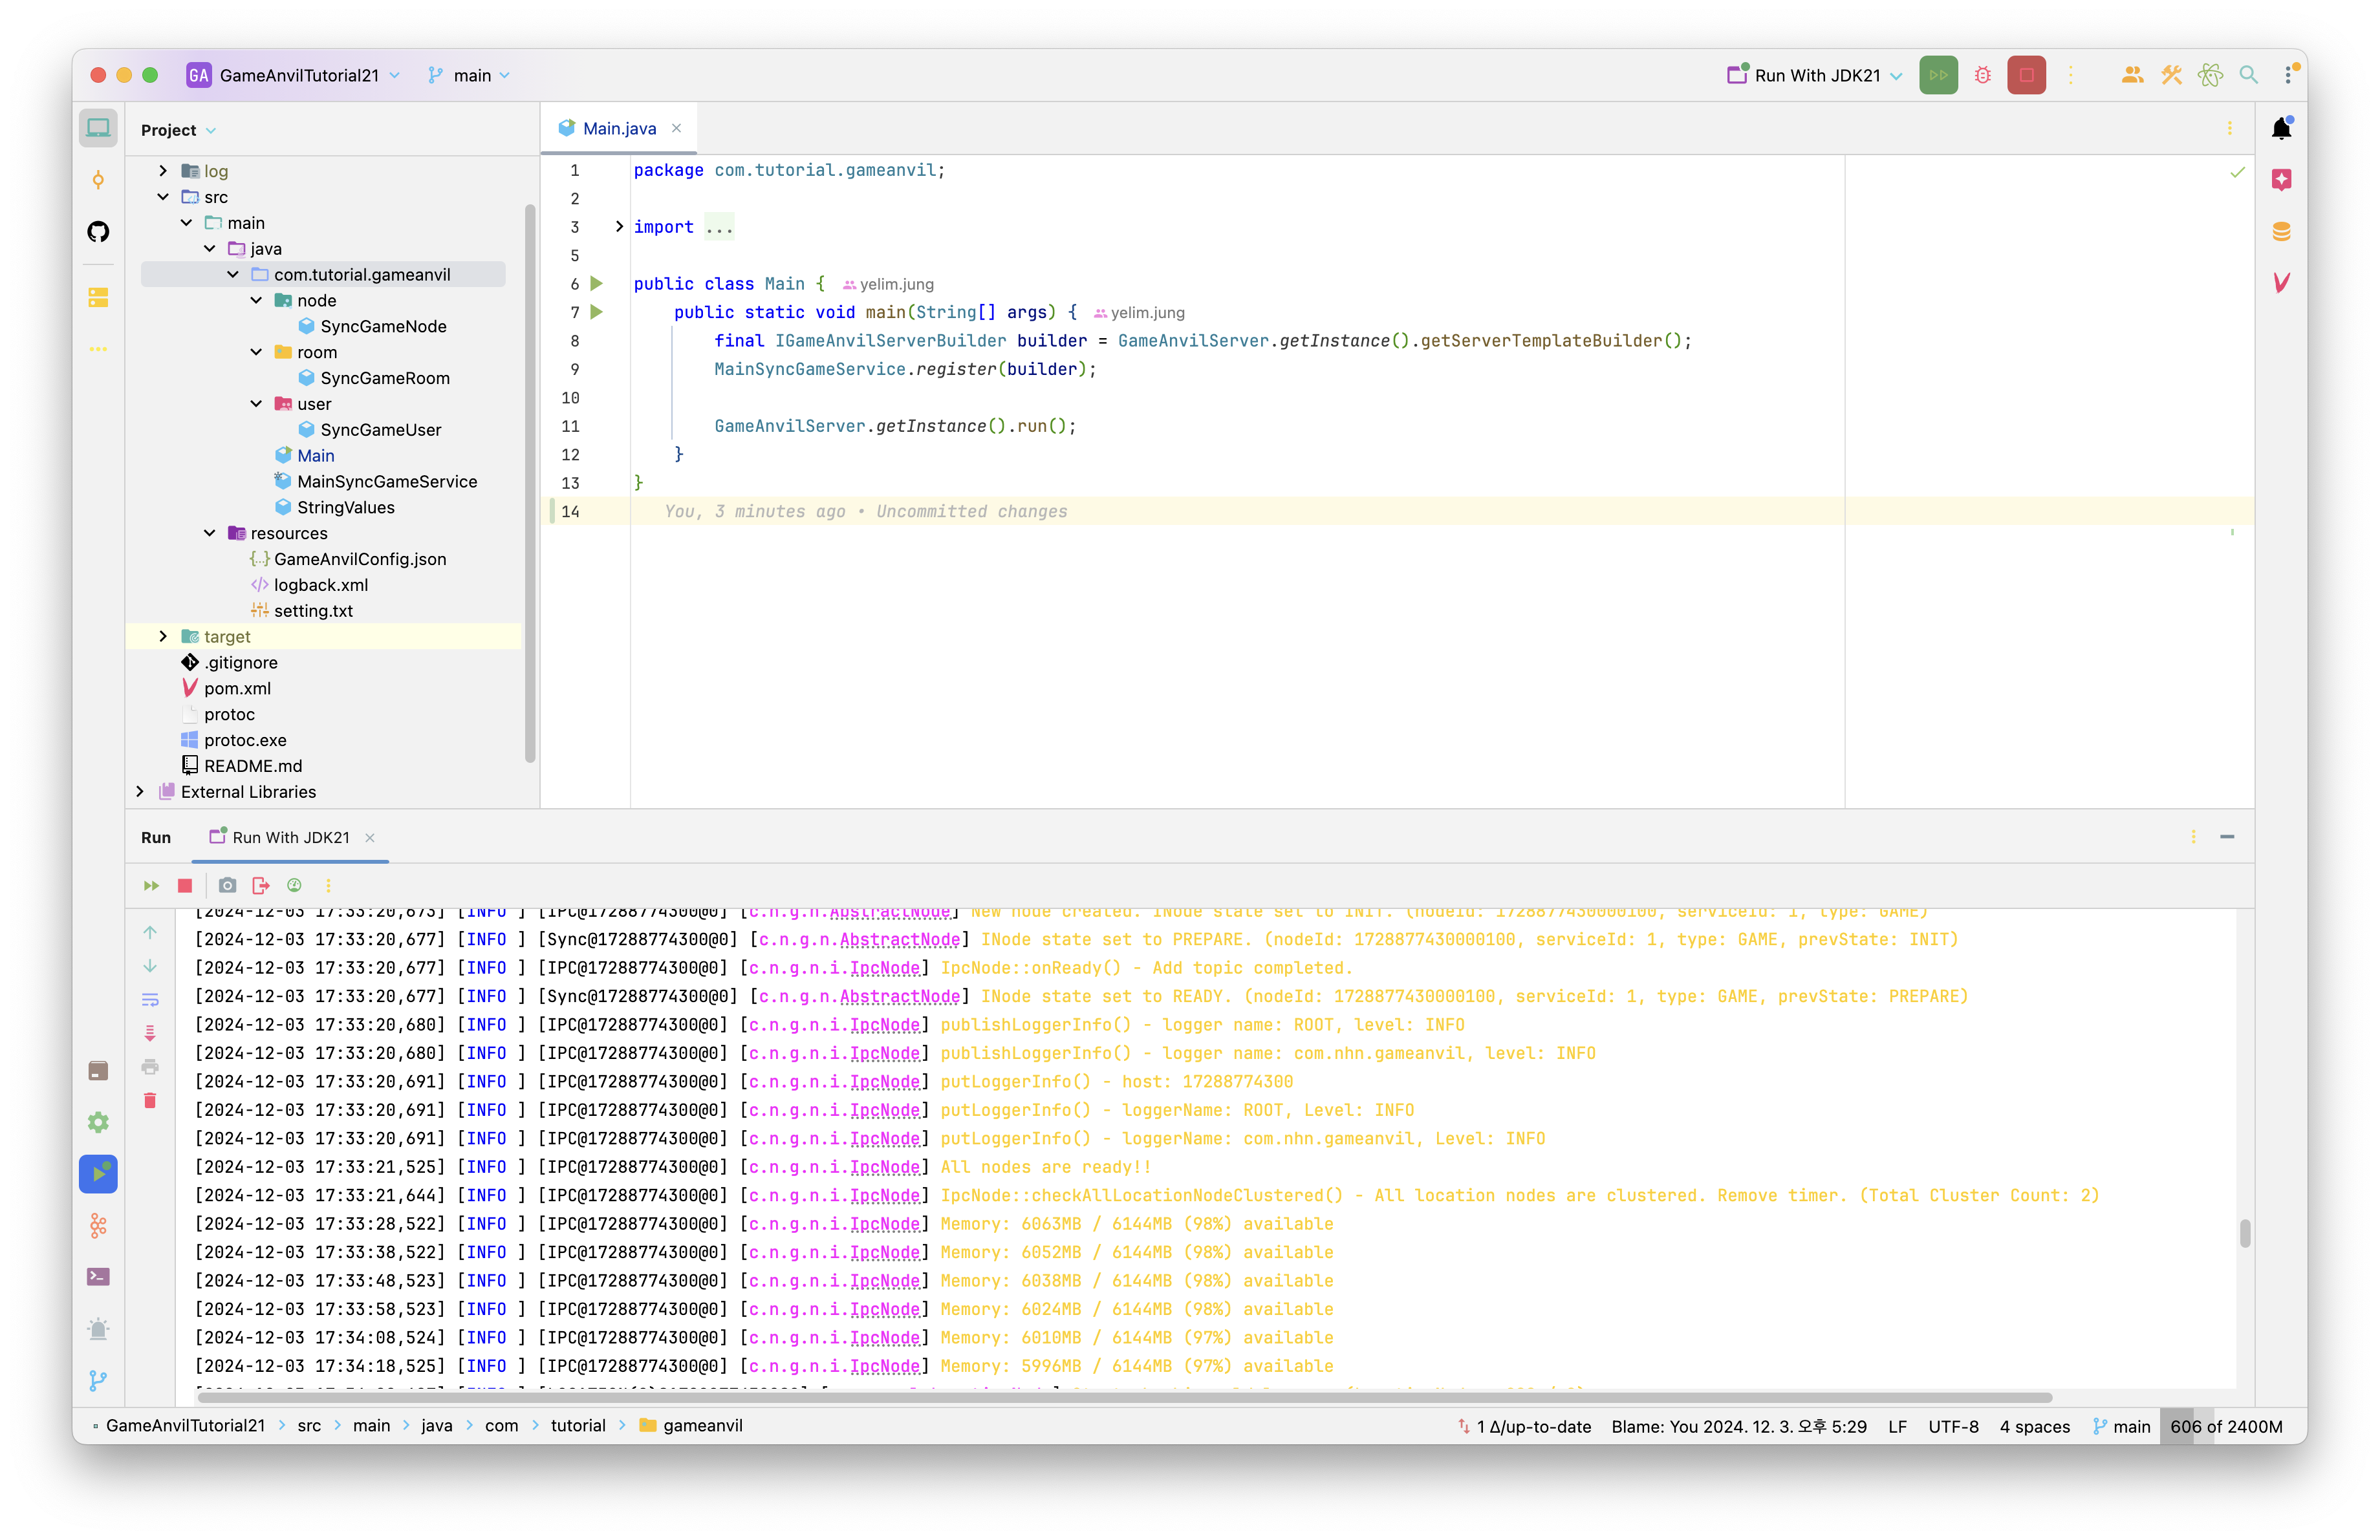Open the Structure tool window
The width and height of the screenshot is (2380, 1540).
(98, 297)
